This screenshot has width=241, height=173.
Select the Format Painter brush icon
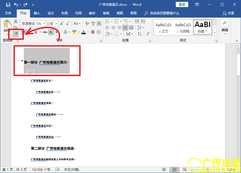pos(16,33)
